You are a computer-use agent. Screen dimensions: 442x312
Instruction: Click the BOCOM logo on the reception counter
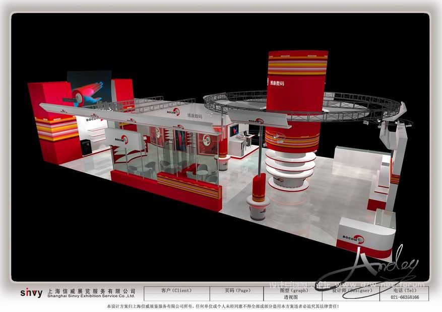click(x=353, y=239)
